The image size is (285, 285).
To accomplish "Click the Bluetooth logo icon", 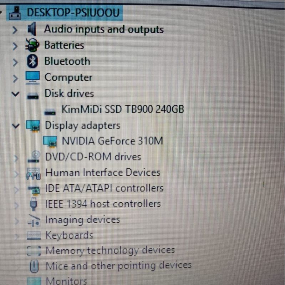I will [x=32, y=61].
